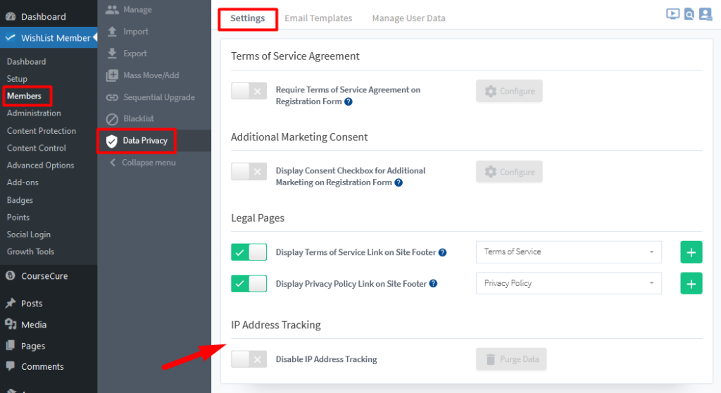This screenshot has width=721, height=393.
Task: Open Badges in the sidebar
Action: (20, 200)
